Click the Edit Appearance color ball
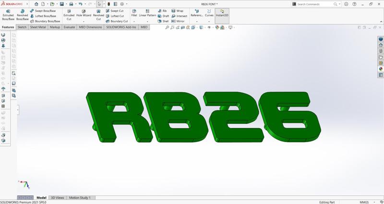 coord(217,27)
